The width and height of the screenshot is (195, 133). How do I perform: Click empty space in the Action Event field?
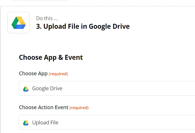click(x=129, y=123)
